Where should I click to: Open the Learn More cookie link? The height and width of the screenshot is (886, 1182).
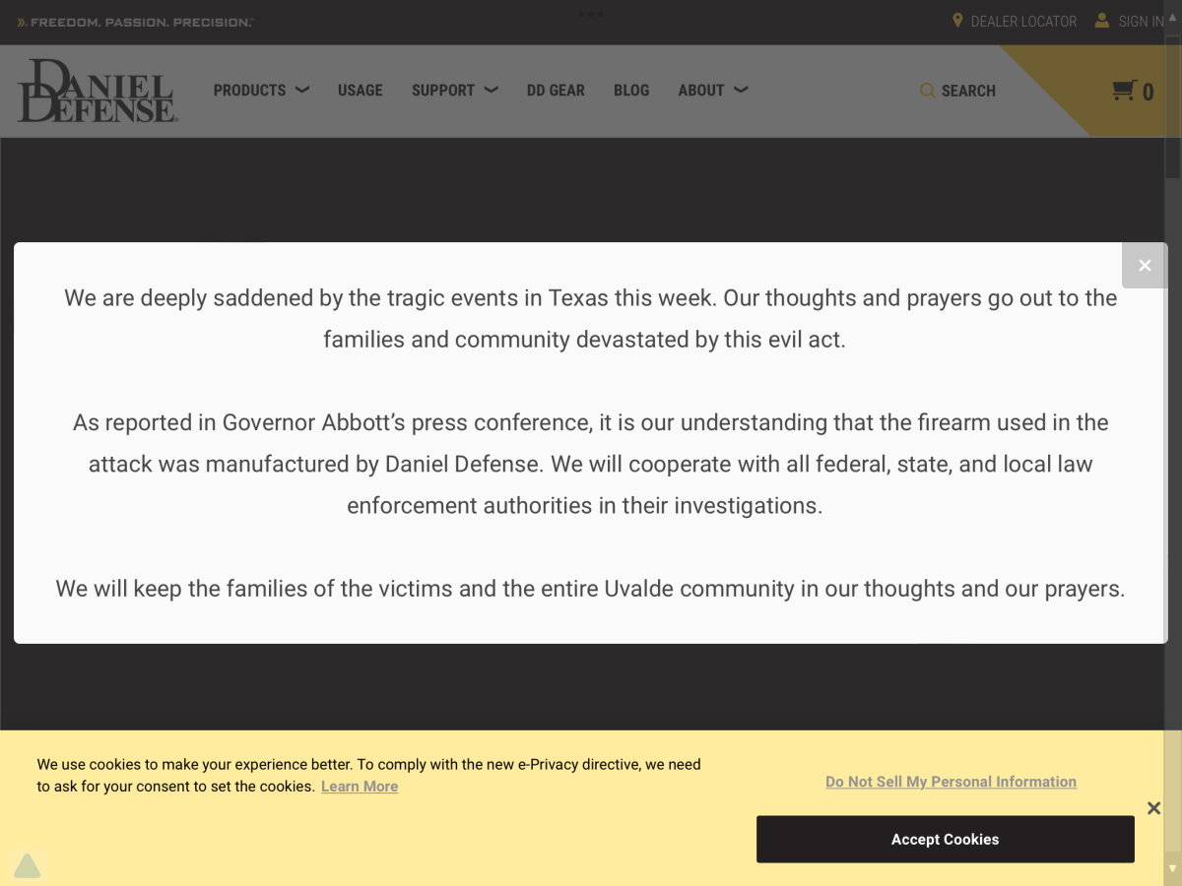click(360, 787)
